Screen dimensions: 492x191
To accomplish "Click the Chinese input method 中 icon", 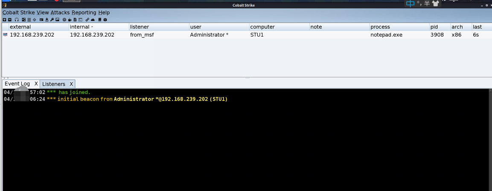I will (410, 4).
